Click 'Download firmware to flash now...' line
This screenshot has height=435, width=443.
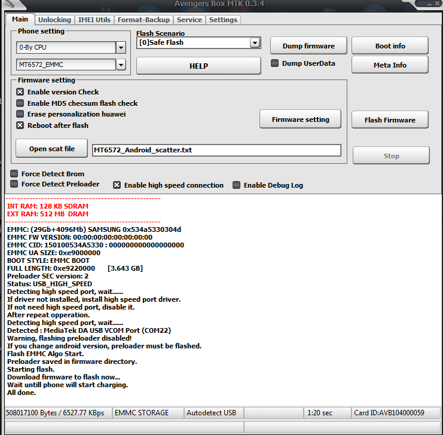tap(63, 377)
